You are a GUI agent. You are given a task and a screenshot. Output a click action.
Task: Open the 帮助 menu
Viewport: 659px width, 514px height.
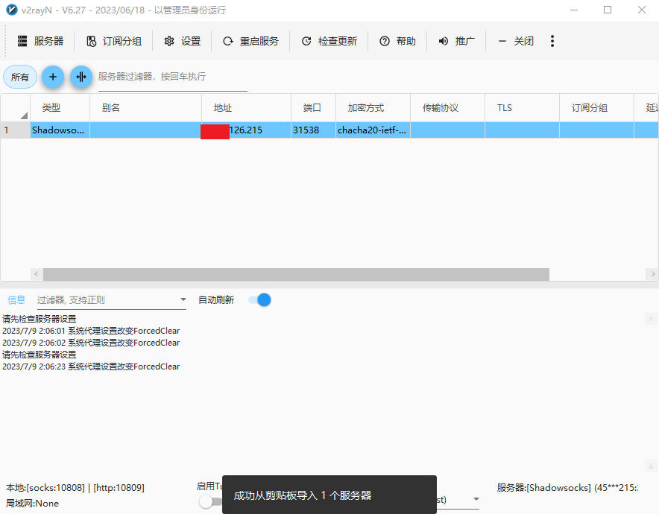(397, 41)
